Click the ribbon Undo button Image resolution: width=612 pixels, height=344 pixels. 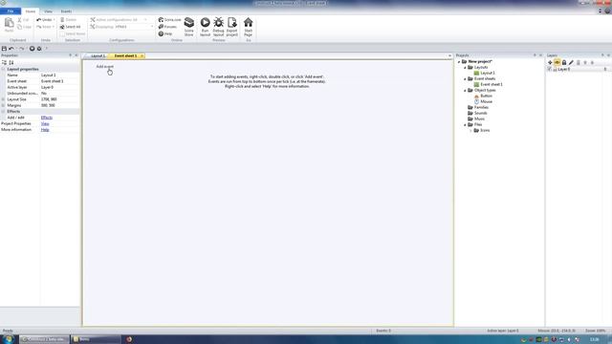44,19
